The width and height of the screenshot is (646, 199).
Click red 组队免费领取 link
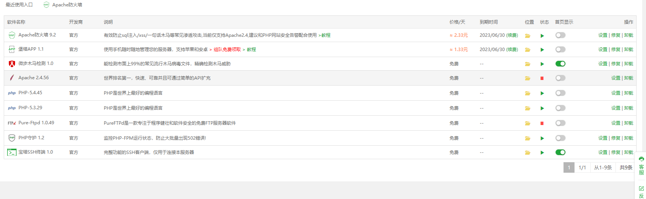(x=227, y=50)
